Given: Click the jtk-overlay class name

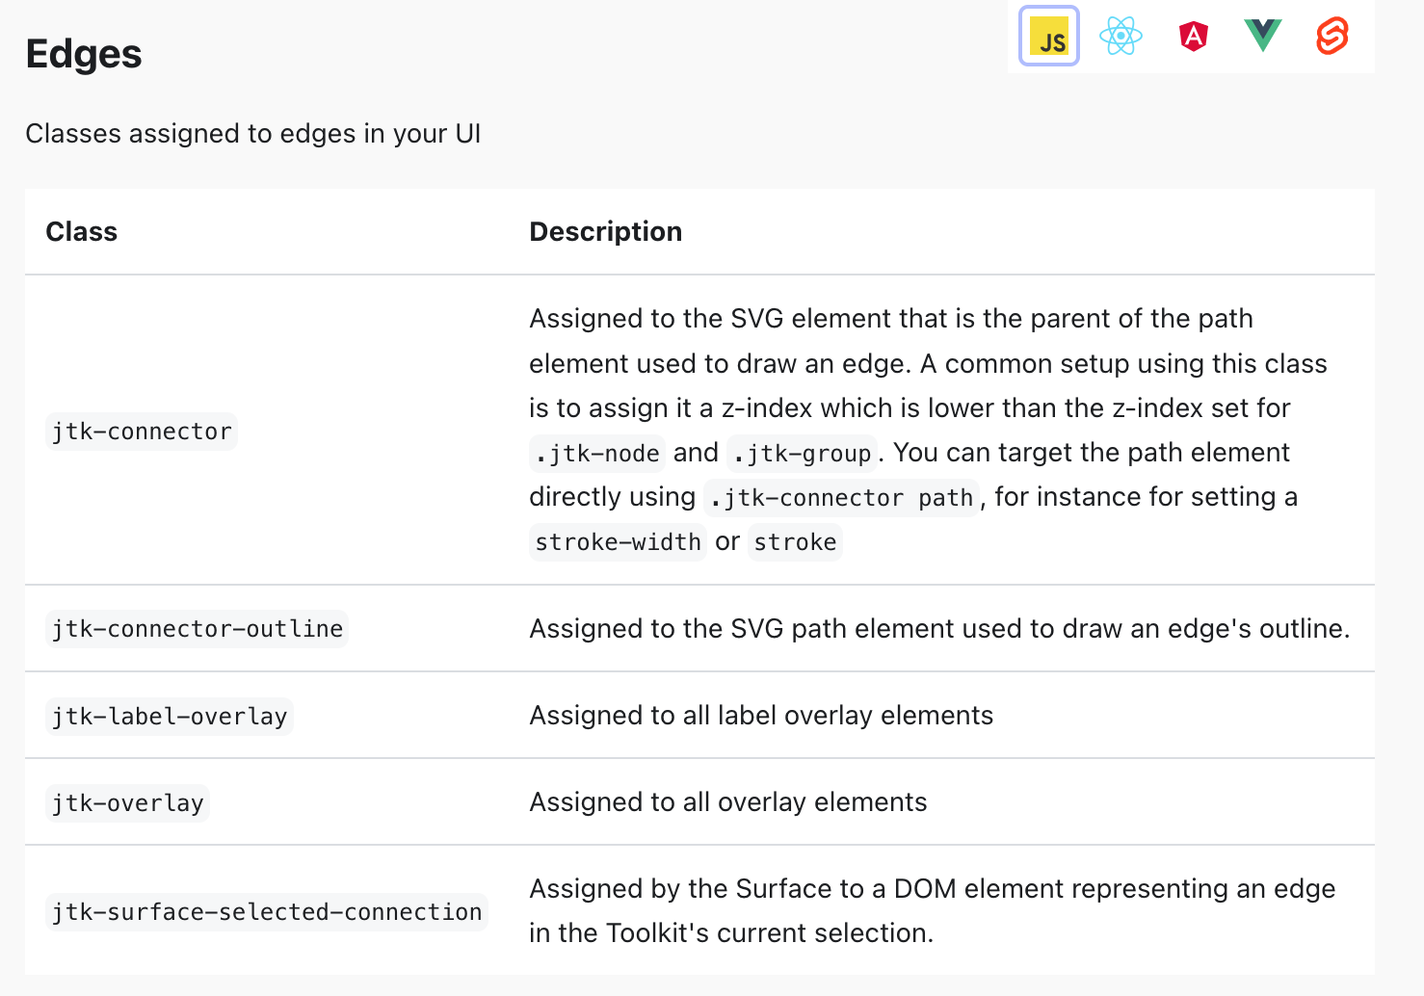Looking at the screenshot, I should [x=126, y=802].
